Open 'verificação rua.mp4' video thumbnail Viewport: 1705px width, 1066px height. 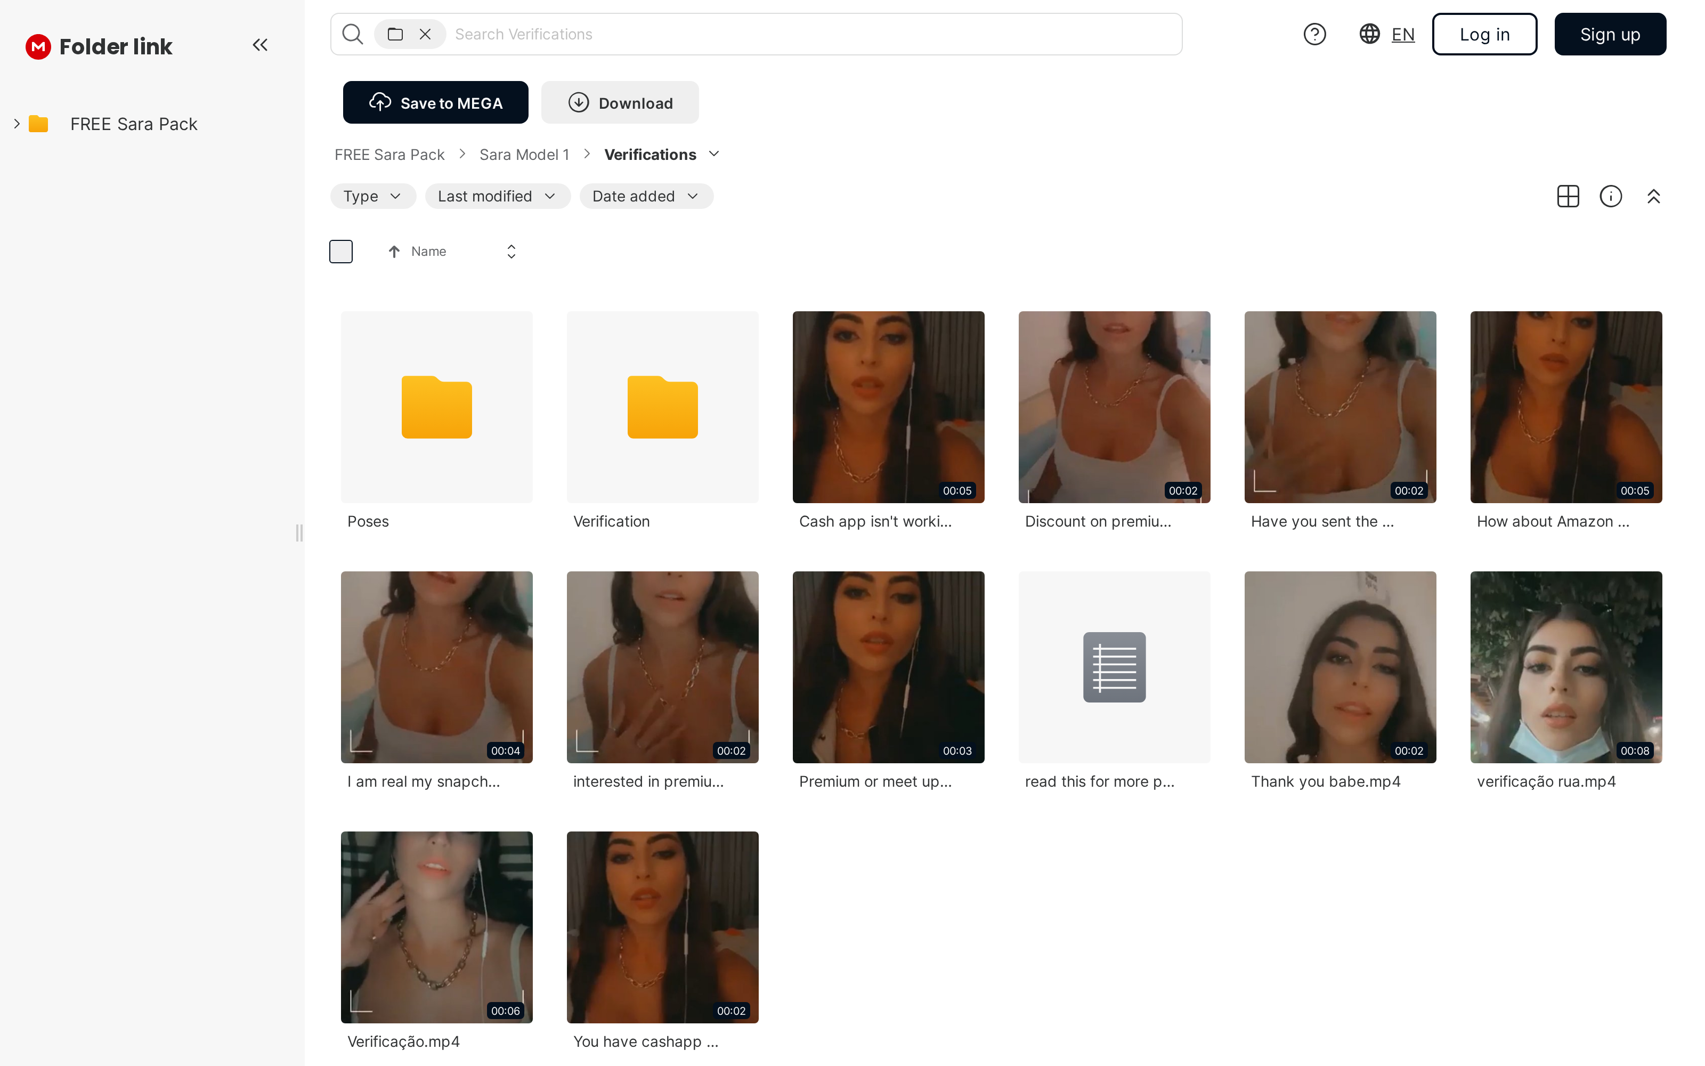[1566, 667]
